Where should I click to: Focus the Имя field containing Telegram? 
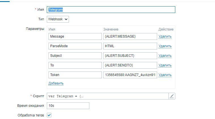click(111, 10)
